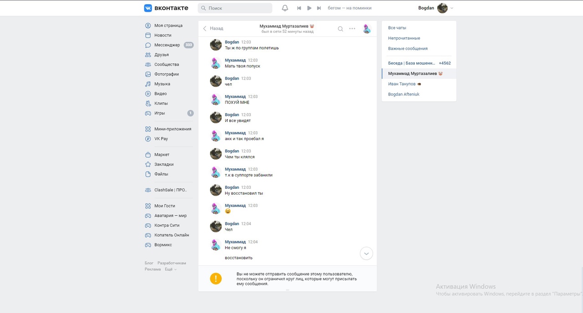Skip to the next audio track

tap(319, 8)
